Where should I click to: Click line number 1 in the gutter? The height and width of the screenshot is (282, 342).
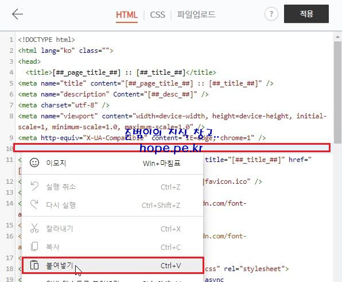pos(11,40)
